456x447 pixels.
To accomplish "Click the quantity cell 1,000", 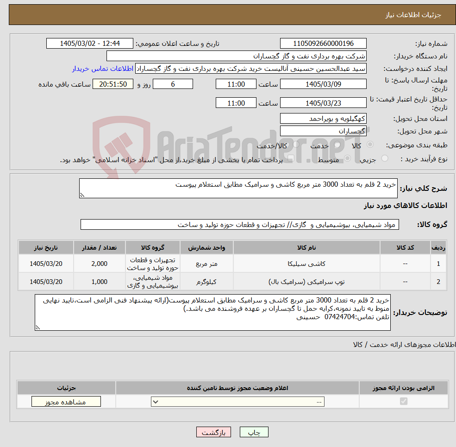I will pyautogui.click(x=100, y=282).
